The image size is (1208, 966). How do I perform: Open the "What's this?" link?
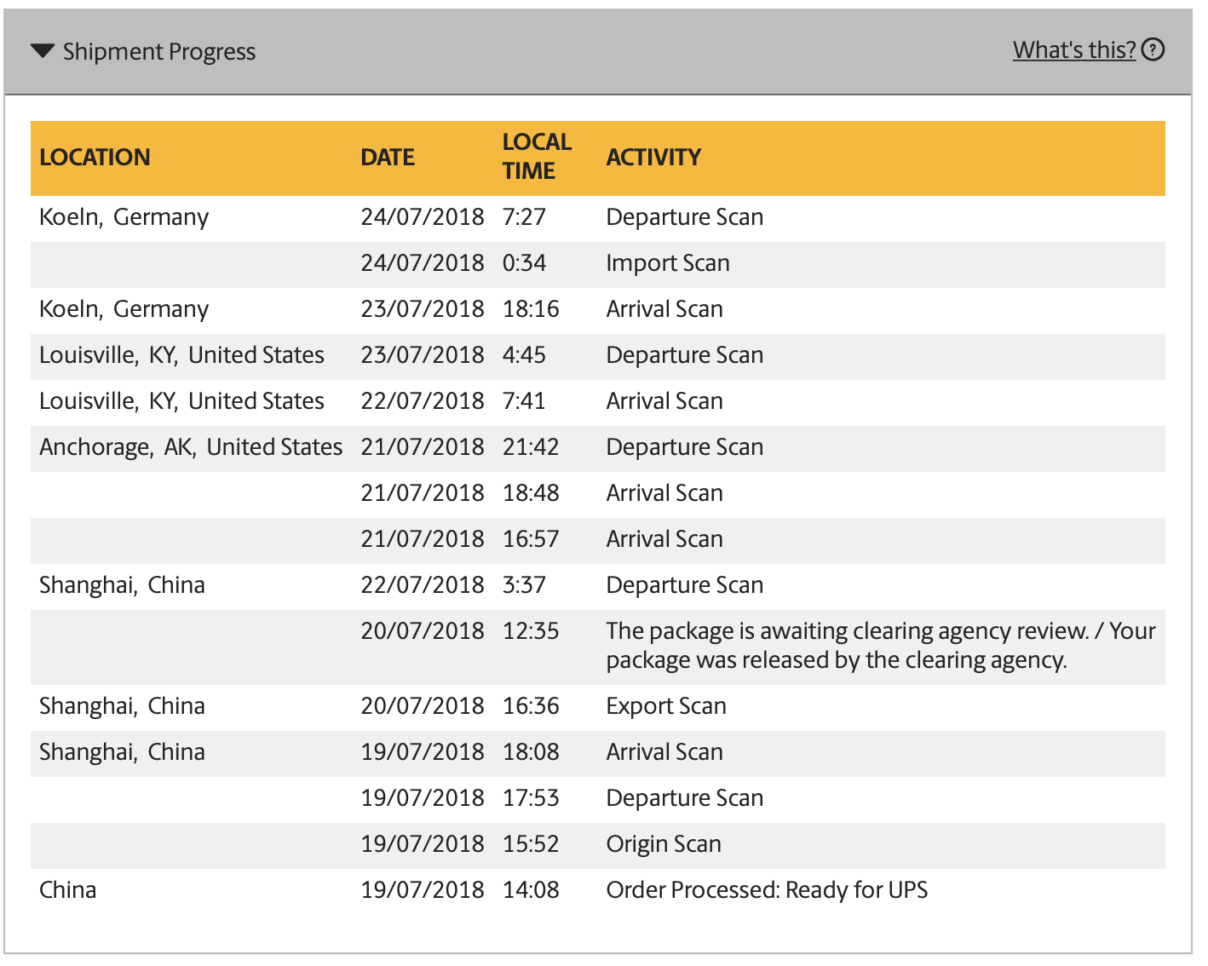1073,50
